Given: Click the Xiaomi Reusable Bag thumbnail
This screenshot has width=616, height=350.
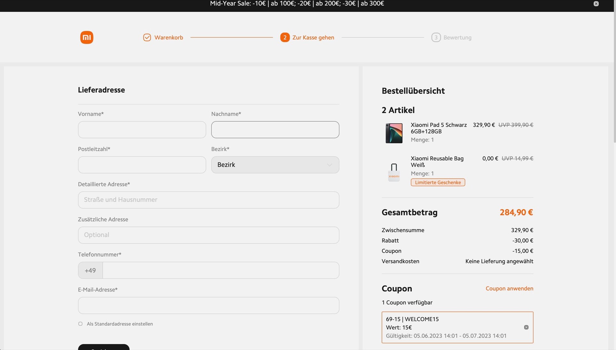Looking at the screenshot, I should pos(394,172).
